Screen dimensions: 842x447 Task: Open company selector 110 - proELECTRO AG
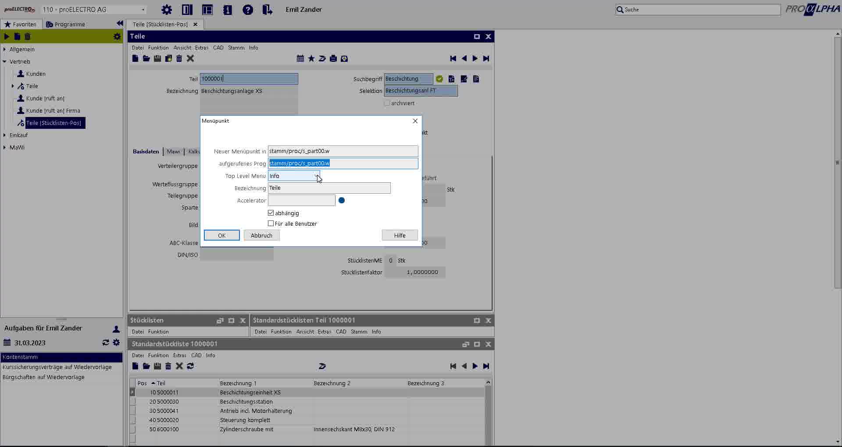[94, 10]
